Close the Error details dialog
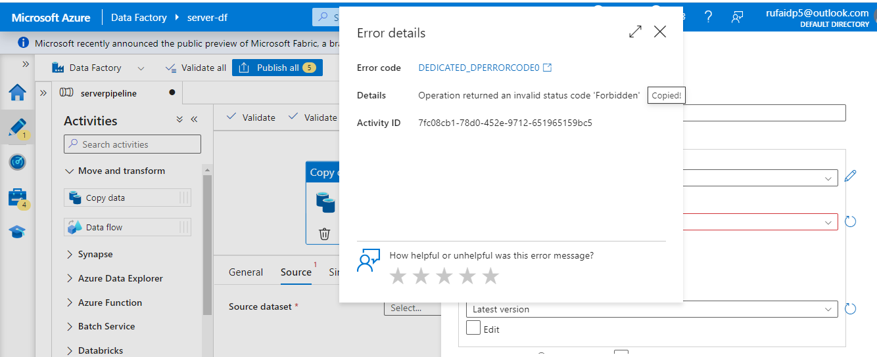The width and height of the screenshot is (877, 357). (x=660, y=31)
